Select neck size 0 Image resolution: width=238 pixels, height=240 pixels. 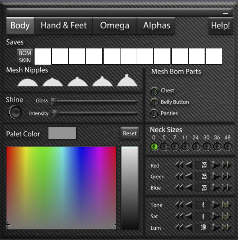tap(154, 146)
